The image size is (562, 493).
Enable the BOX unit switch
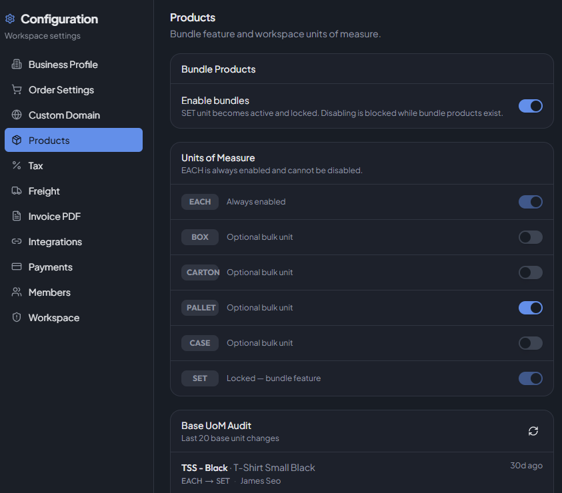tap(531, 237)
